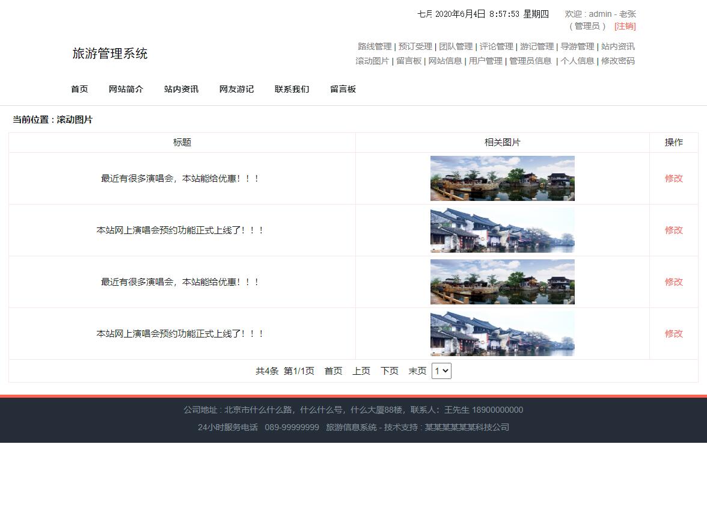修改演唱会预约功能上线的滚动图片
The image size is (707, 518).
[x=673, y=230]
